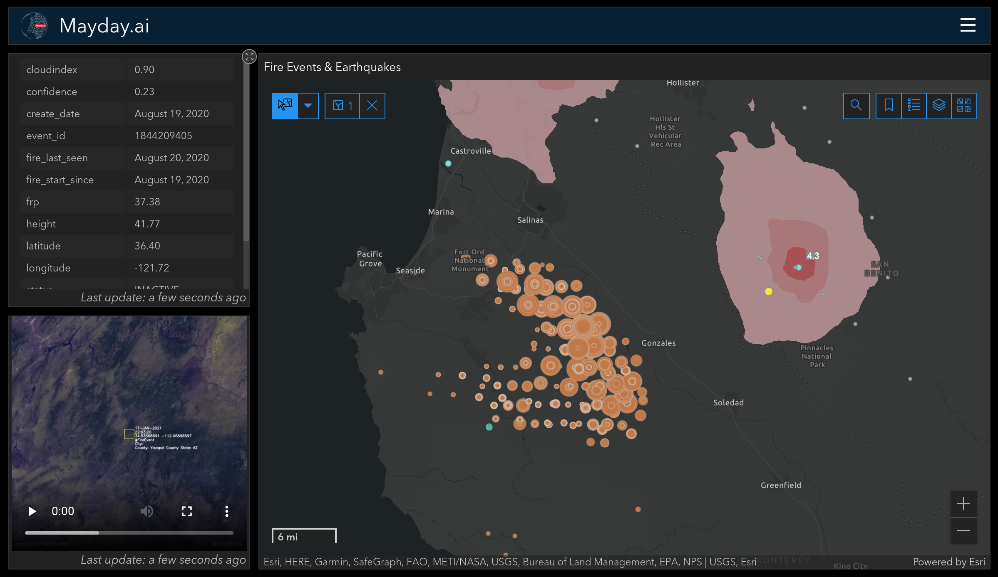Screen dimensions: 998x577
Task: Click the Greenfield map label
Action: [x=781, y=485]
